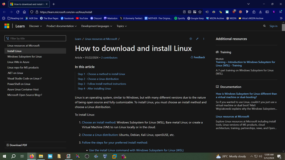Click the search magnifier on Learn header
This screenshot has width=285, height=160.
click(x=264, y=26)
